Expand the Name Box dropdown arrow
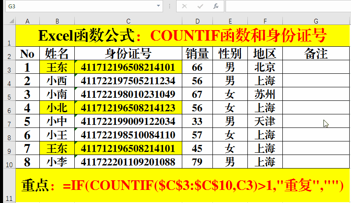Viewport: 351px width, 203px height. [x=158, y=6]
